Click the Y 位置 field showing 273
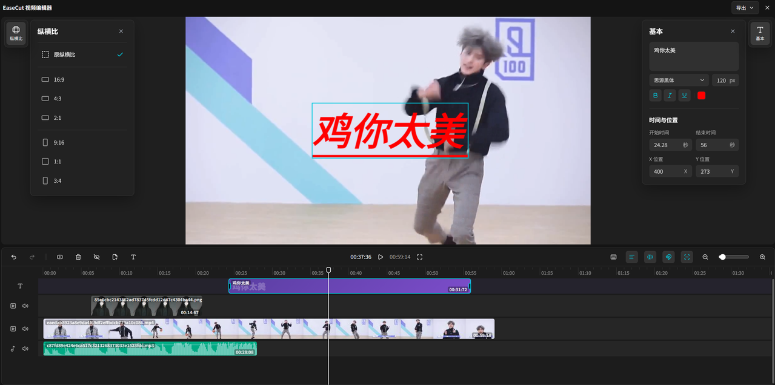Screen dimensions: 775x385 pos(717,171)
